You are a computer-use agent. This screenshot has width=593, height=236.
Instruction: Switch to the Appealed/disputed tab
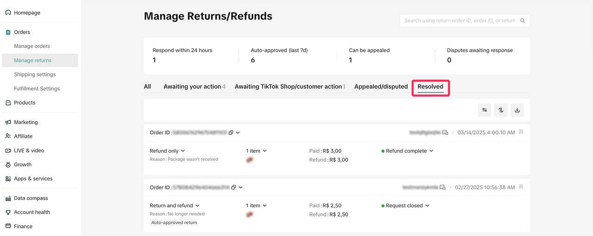(381, 87)
